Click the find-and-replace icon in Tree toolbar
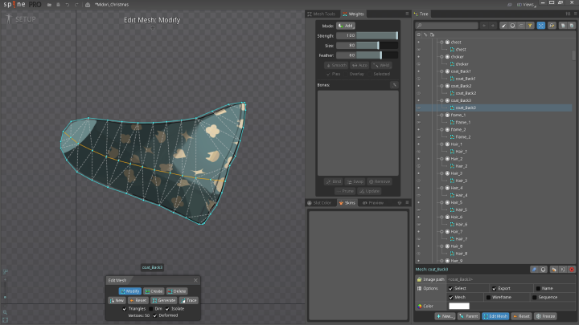Viewport: 579px width, 325px height. [x=552, y=26]
